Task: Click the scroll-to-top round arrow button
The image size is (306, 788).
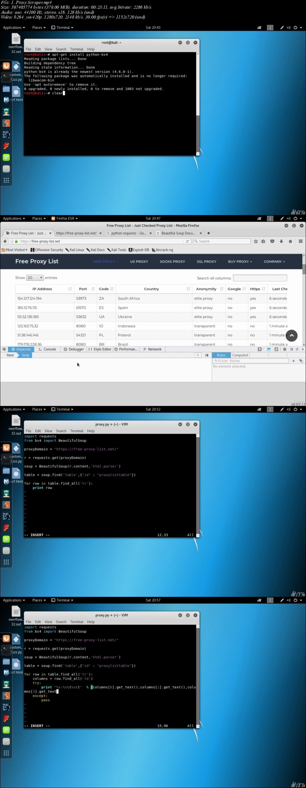Action: pos(292,335)
